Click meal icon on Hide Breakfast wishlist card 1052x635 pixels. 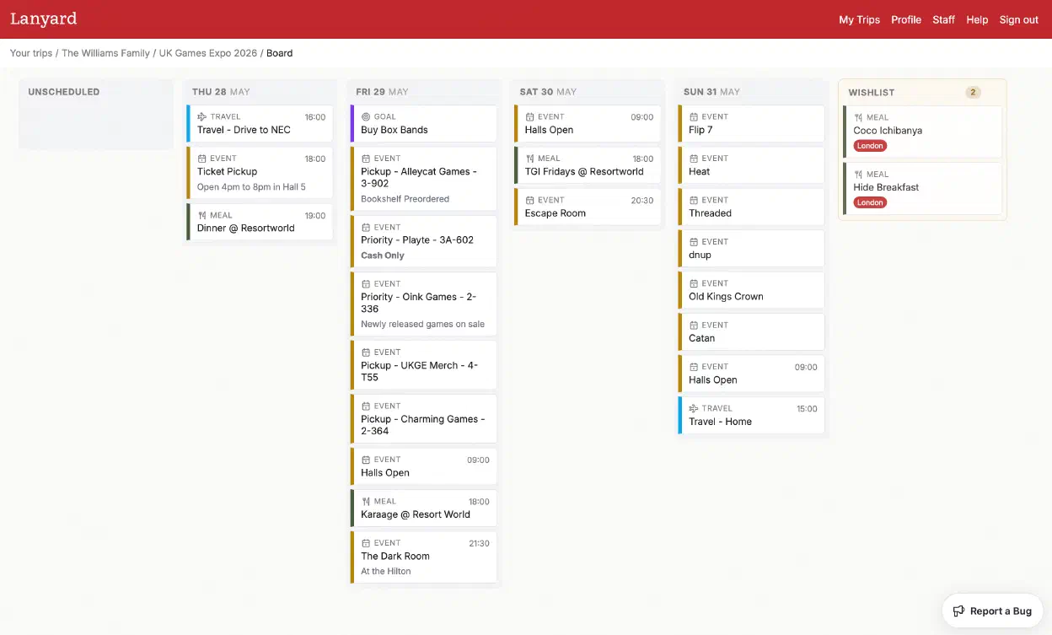tap(858, 175)
